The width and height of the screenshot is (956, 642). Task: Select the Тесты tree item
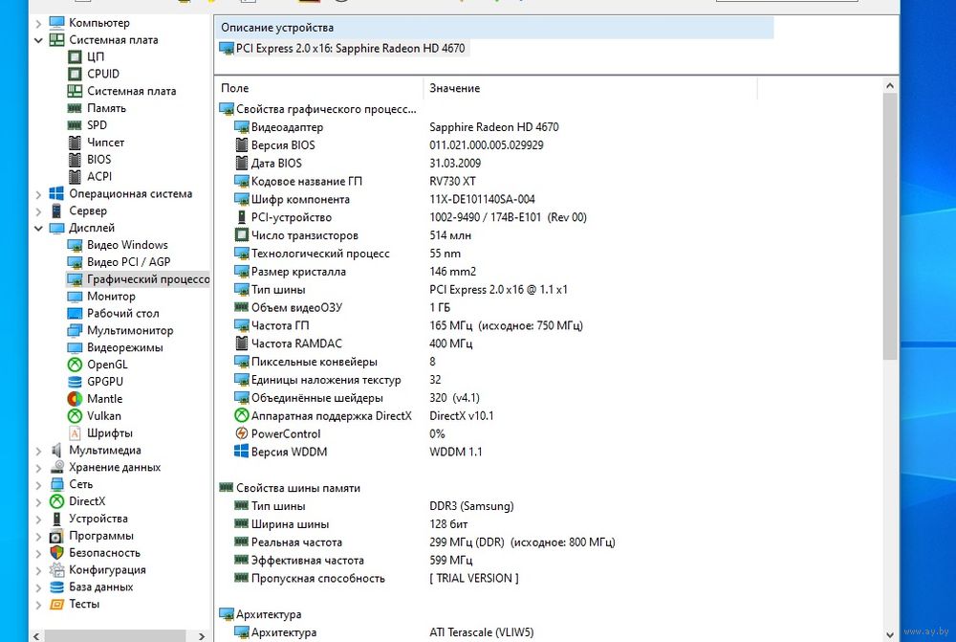click(x=84, y=604)
